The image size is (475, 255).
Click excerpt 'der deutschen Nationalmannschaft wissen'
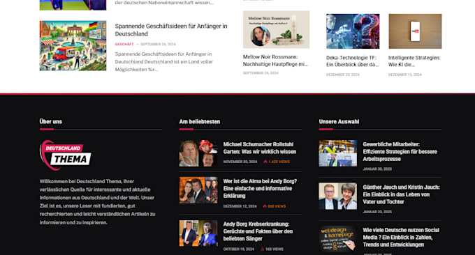(164, 3)
